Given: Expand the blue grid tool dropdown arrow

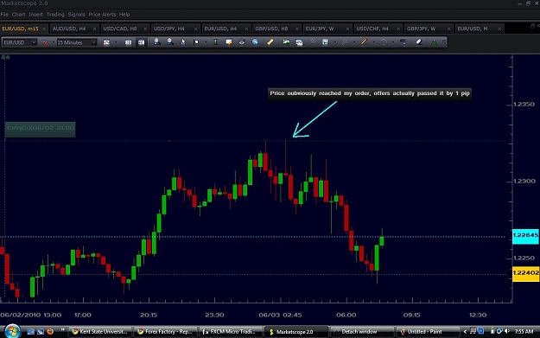Looking at the screenshot, I should pyautogui.click(x=334, y=42).
